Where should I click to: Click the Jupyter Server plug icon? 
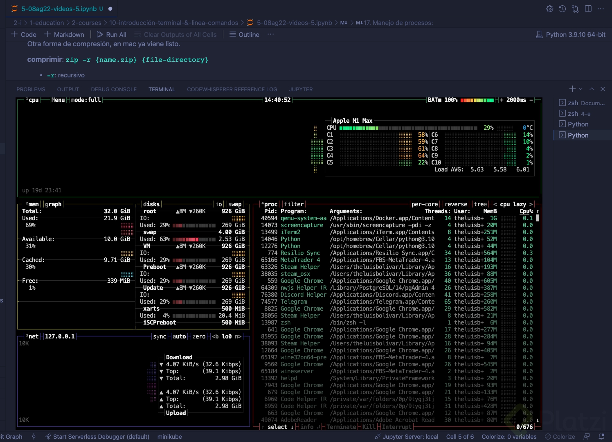[378, 437]
